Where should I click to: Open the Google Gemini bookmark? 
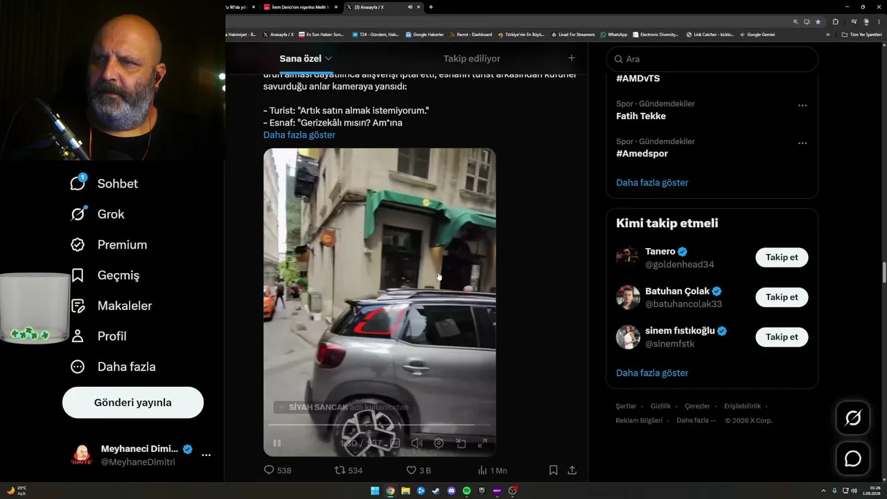pos(757,35)
